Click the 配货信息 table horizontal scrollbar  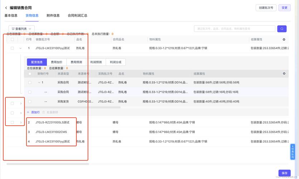(x=72, y=107)
